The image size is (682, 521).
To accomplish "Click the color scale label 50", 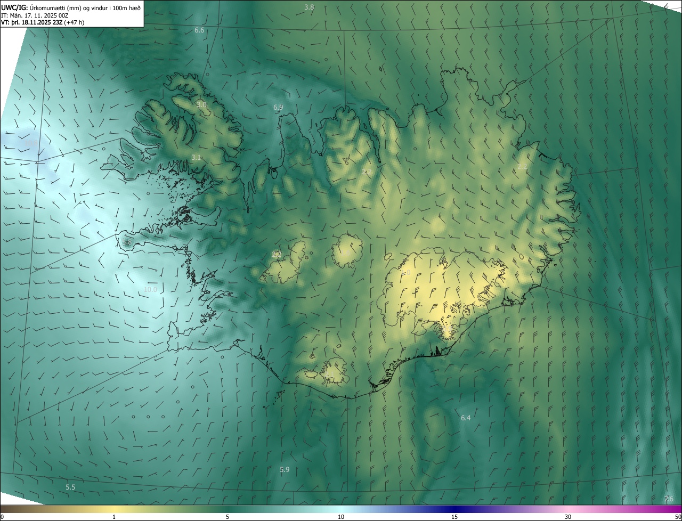I will pos(678,517).
